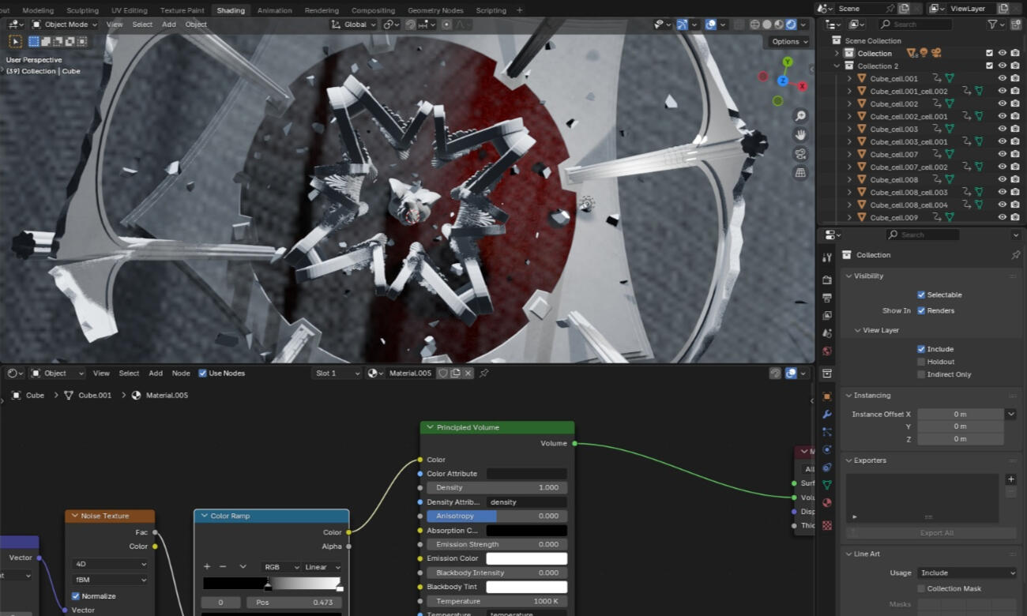Screen dimensions: 1027x616
Task: Open the viewport View menu
Action: pyautogui.click(x=115, y=24)
